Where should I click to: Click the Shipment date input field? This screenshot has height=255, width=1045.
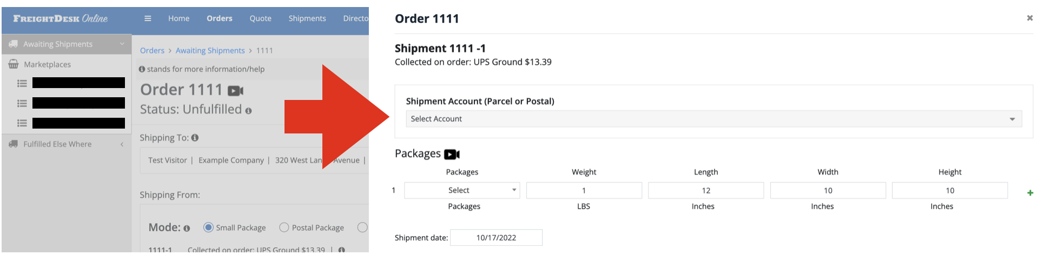click(496, 238)
